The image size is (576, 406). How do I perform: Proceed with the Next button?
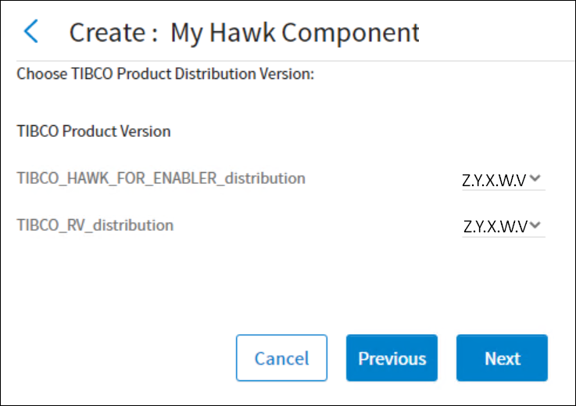coord(502,358)
